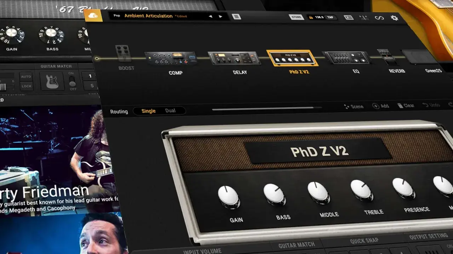Click the Routing label
Screen dimensions: 453x254
pyautogui.click(x=119, y=111)
